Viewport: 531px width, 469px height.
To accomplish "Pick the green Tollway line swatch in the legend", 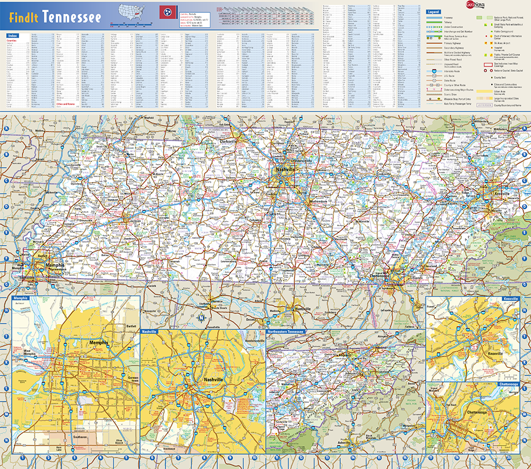I will pos(434,22).
